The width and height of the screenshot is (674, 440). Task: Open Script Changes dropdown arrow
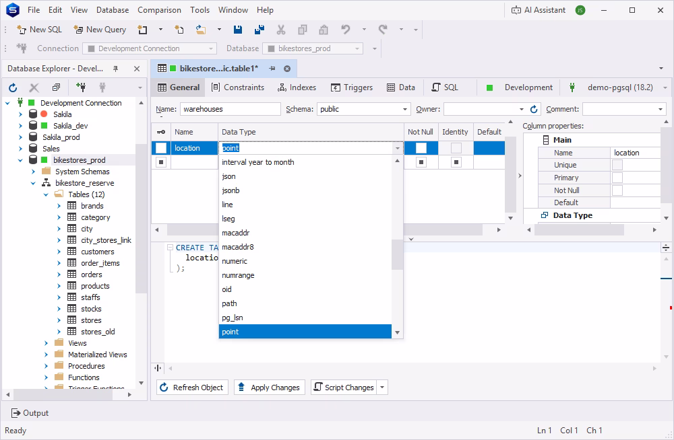pos(382,388)
